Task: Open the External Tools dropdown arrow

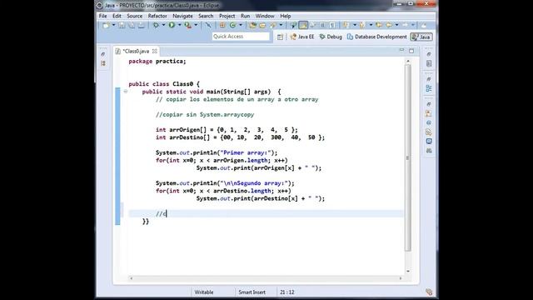Action: point(196,25)
